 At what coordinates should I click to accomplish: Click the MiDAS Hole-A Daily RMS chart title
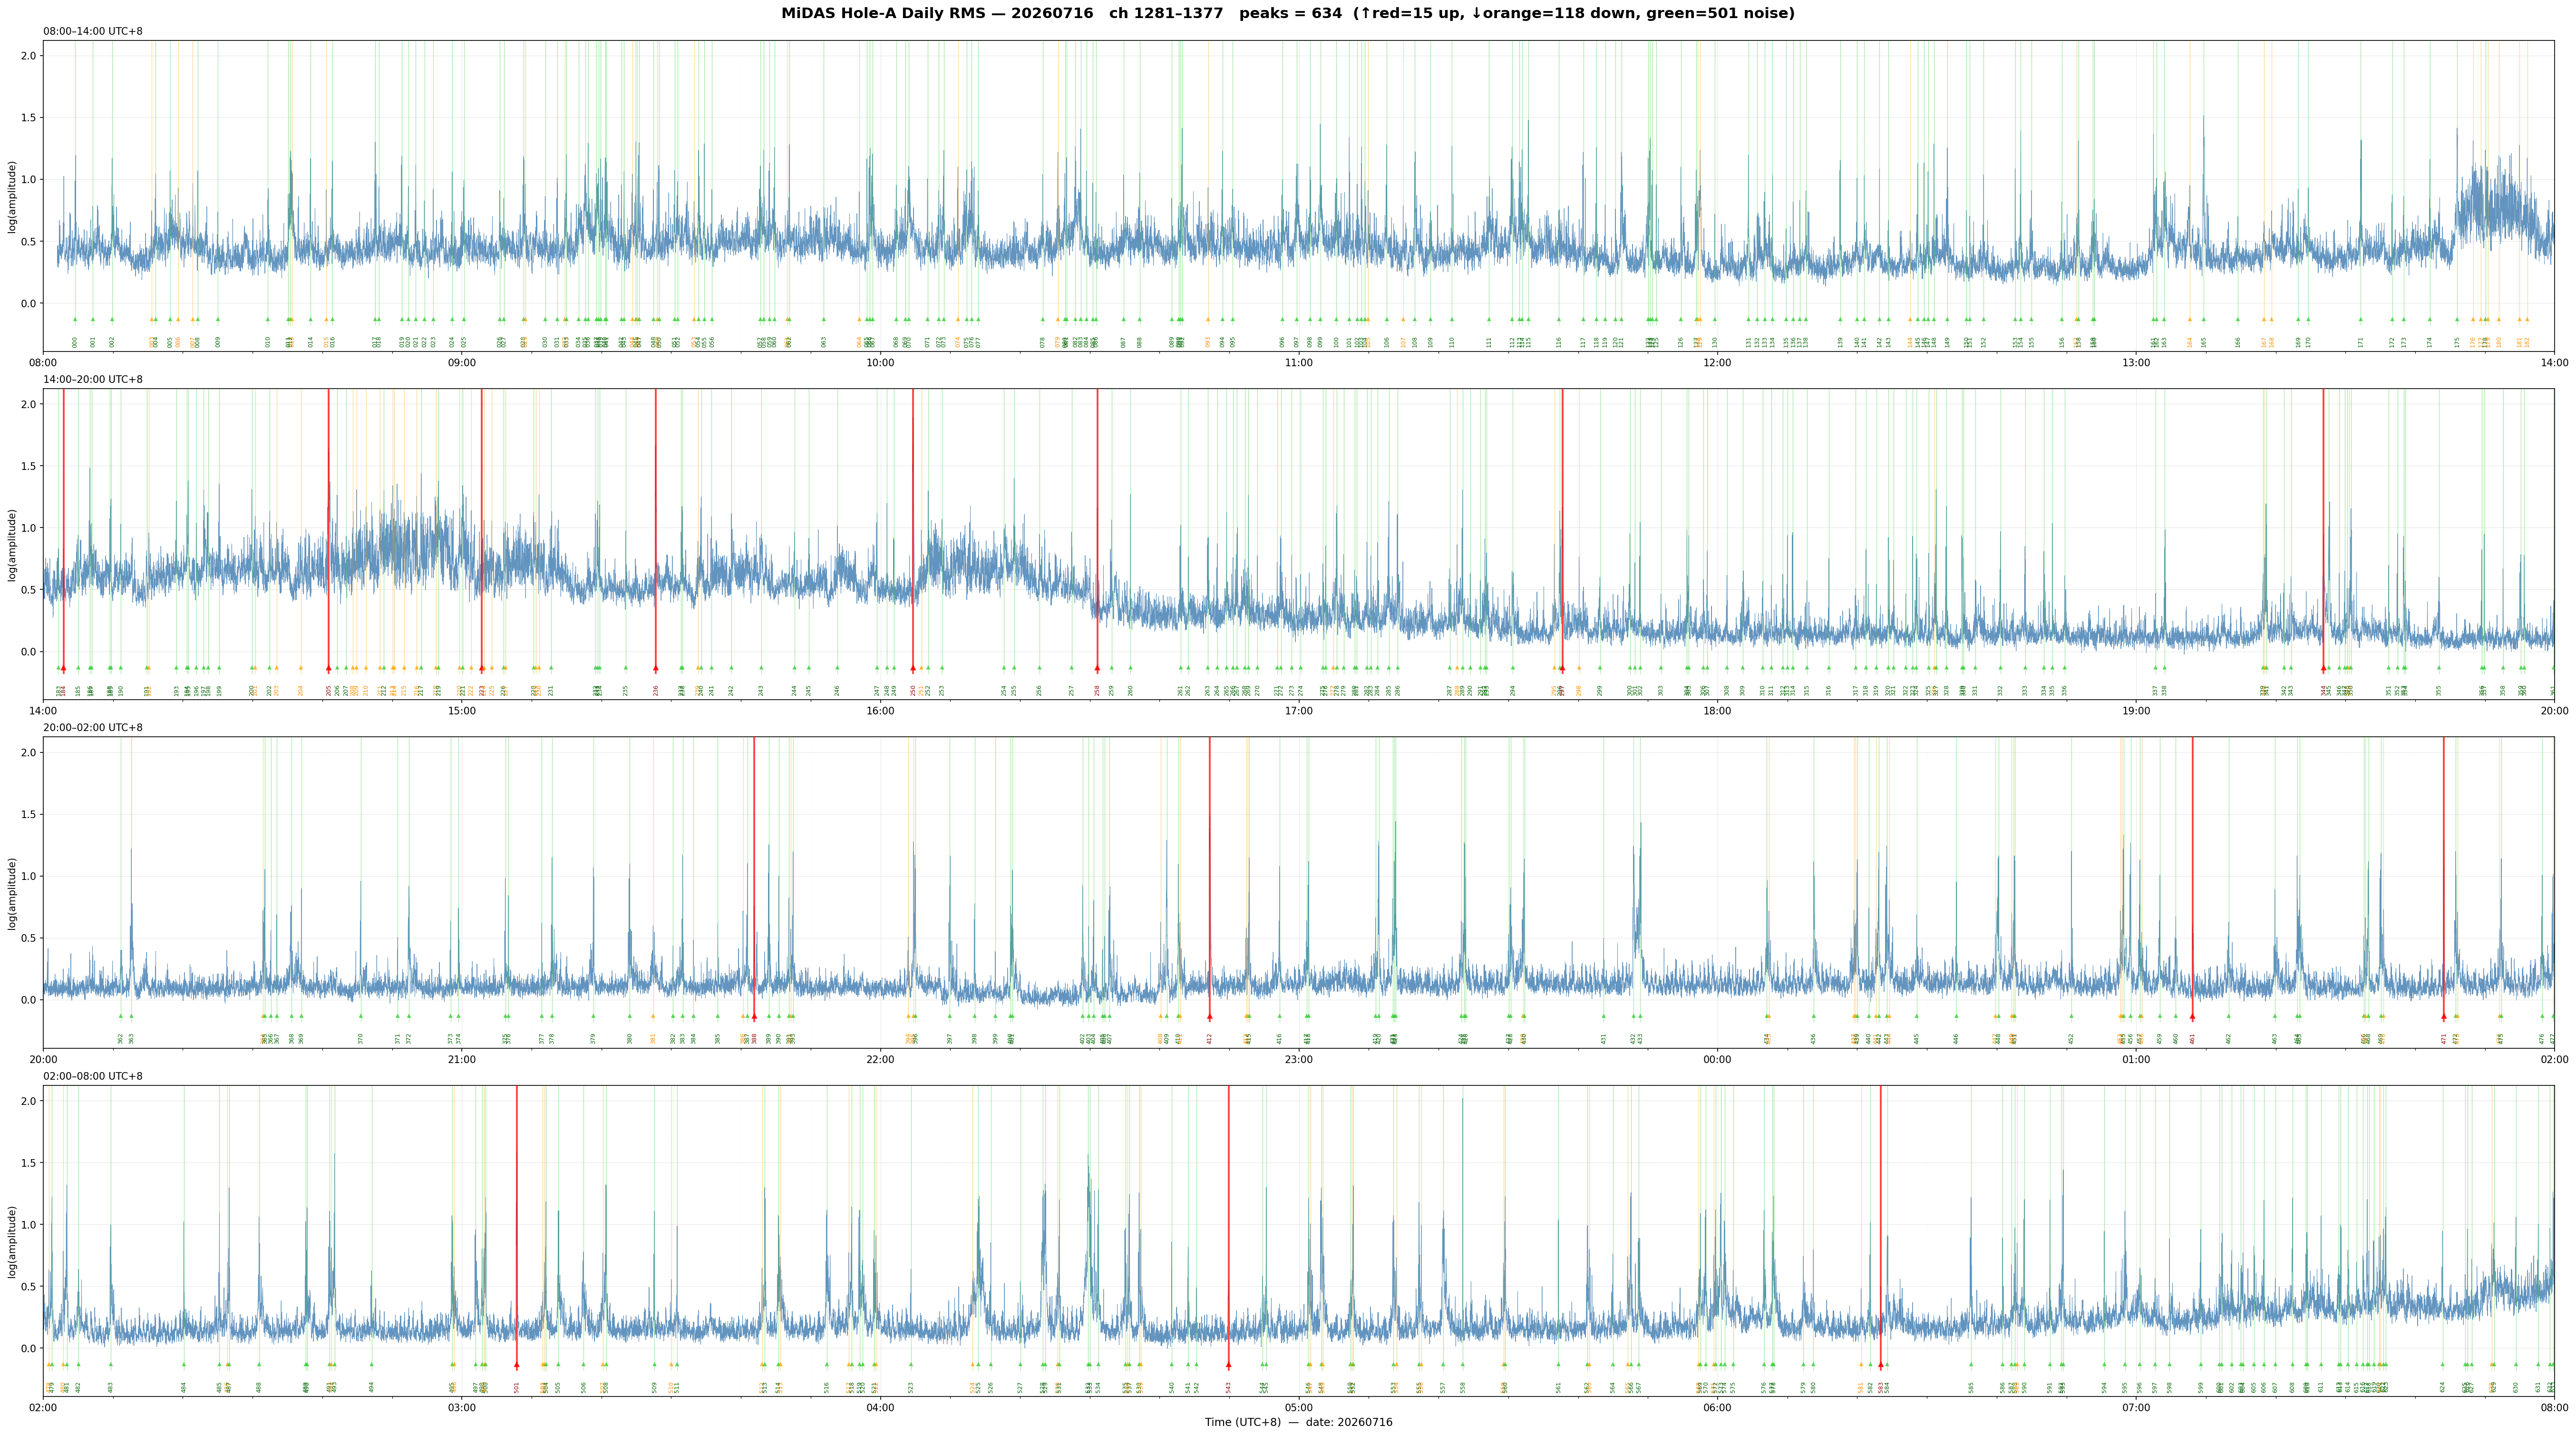pos(1288,13)
